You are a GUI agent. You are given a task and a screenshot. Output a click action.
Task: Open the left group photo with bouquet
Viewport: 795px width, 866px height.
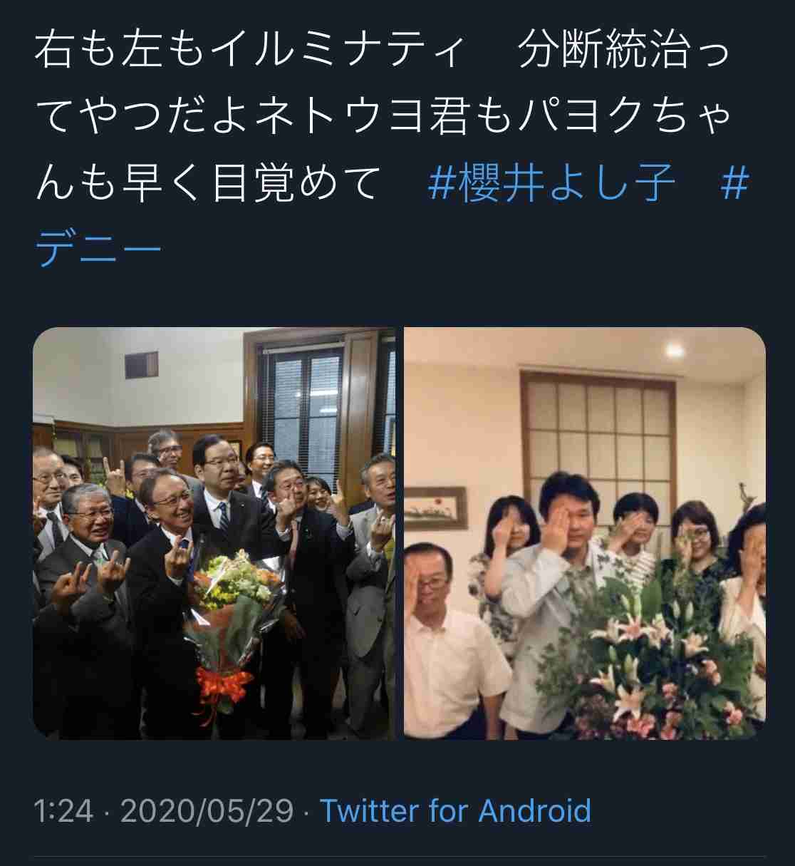[x=214, y=533]
